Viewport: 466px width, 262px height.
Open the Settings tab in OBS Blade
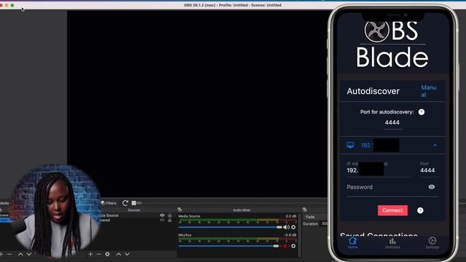tap(432, 242)
